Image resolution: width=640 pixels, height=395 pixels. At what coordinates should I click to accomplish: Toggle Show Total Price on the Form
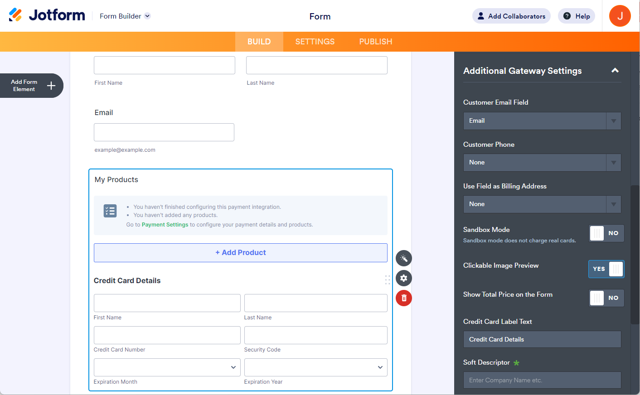pyautogui.click(x=606, y=298)
